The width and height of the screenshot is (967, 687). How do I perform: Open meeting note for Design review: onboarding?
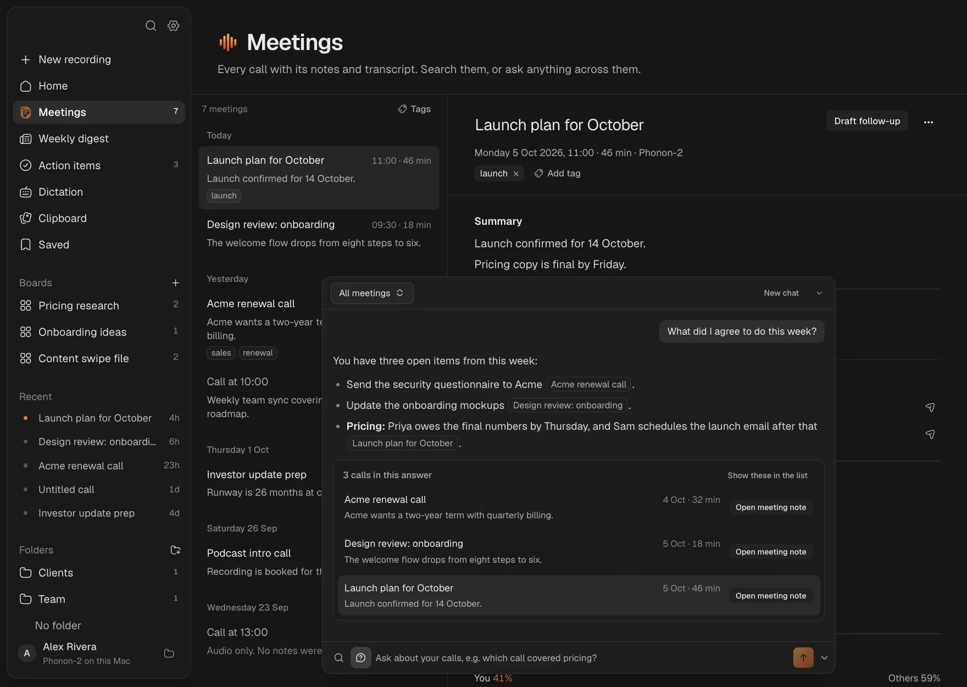click(x=771, y=552)
